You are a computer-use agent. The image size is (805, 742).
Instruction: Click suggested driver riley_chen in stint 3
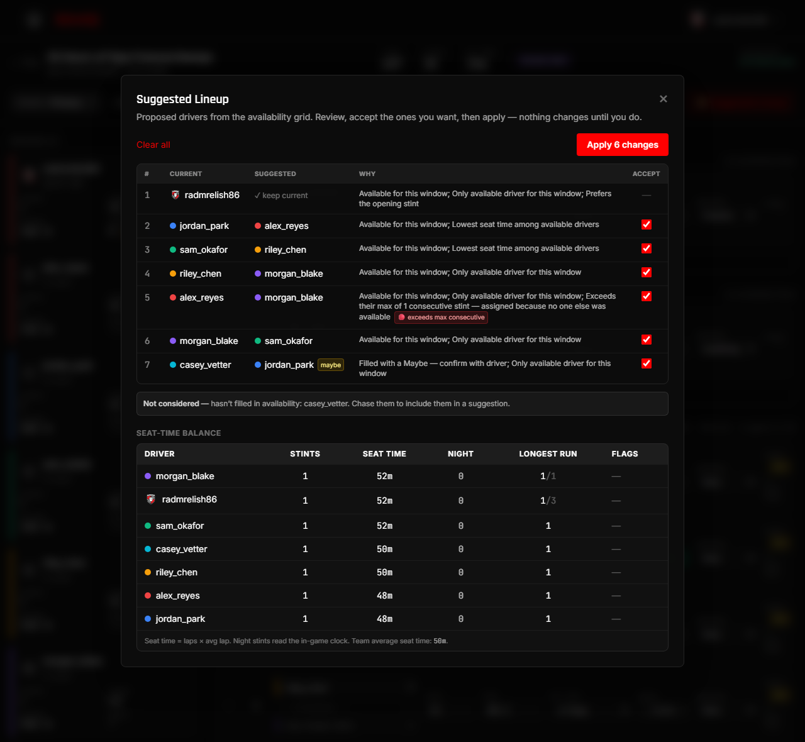[280, 250]
